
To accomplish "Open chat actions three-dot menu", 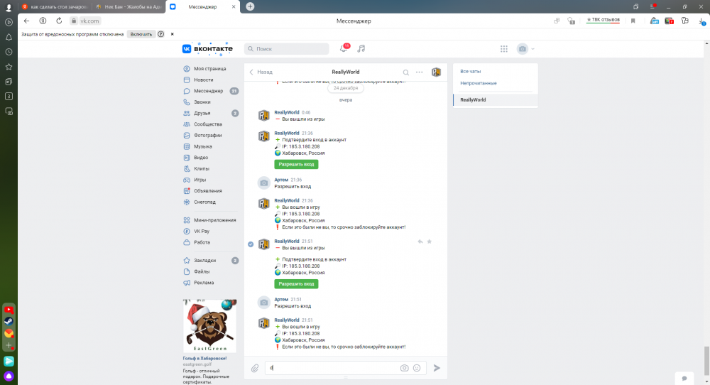I will 420,72.
